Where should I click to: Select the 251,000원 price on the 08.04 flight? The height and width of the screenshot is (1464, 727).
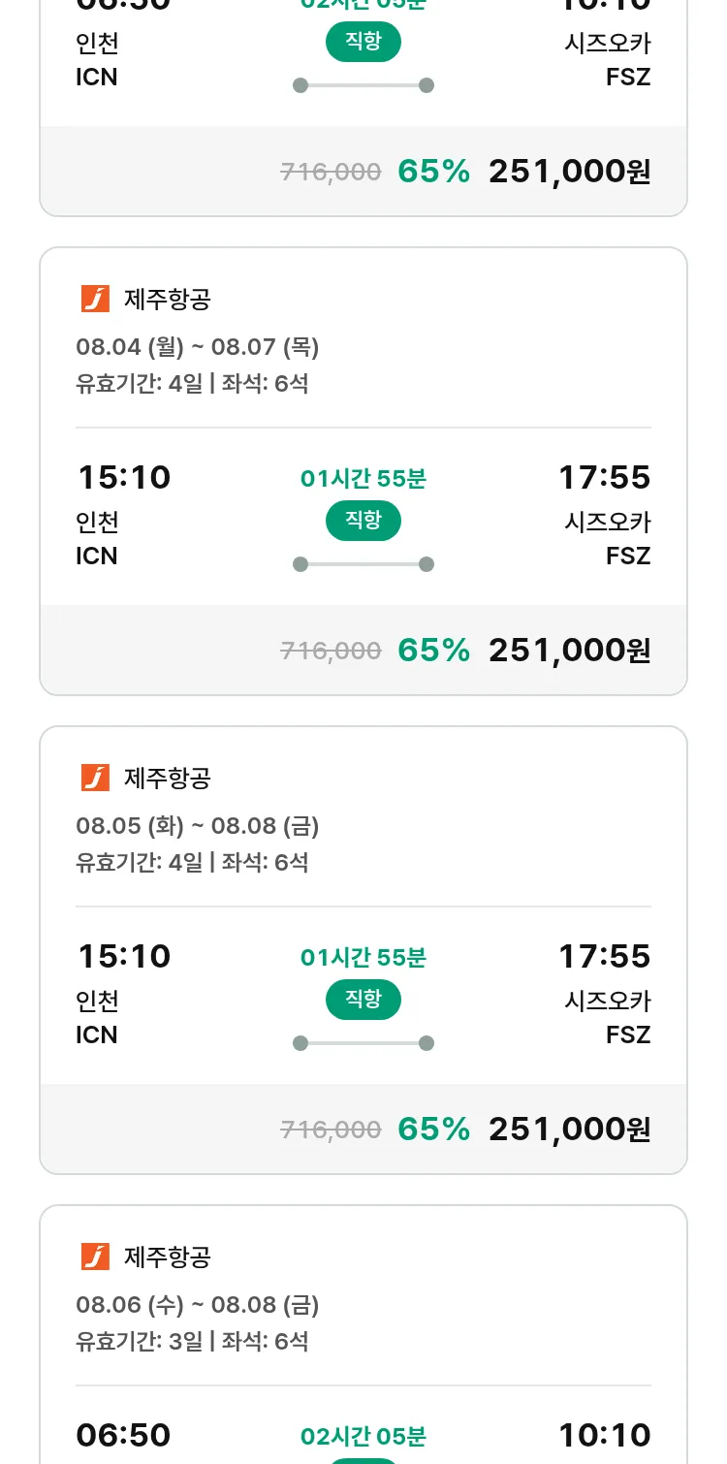click(569, 650)
